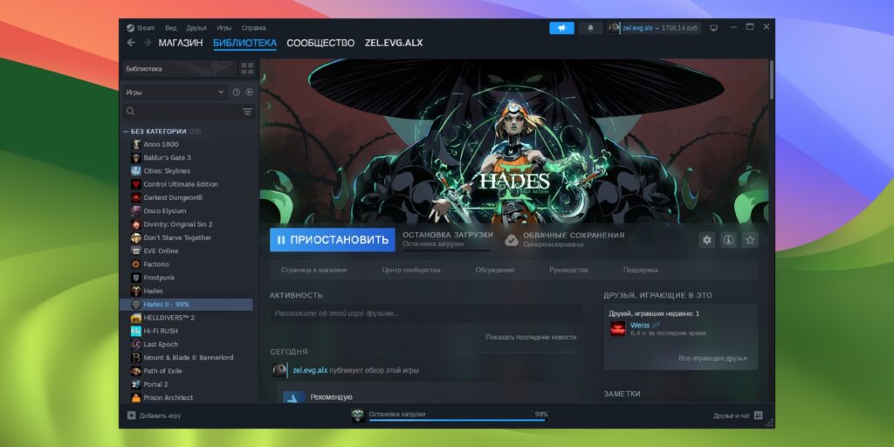
Task: Click Add game plus icon
Action: tap(131, 416)
